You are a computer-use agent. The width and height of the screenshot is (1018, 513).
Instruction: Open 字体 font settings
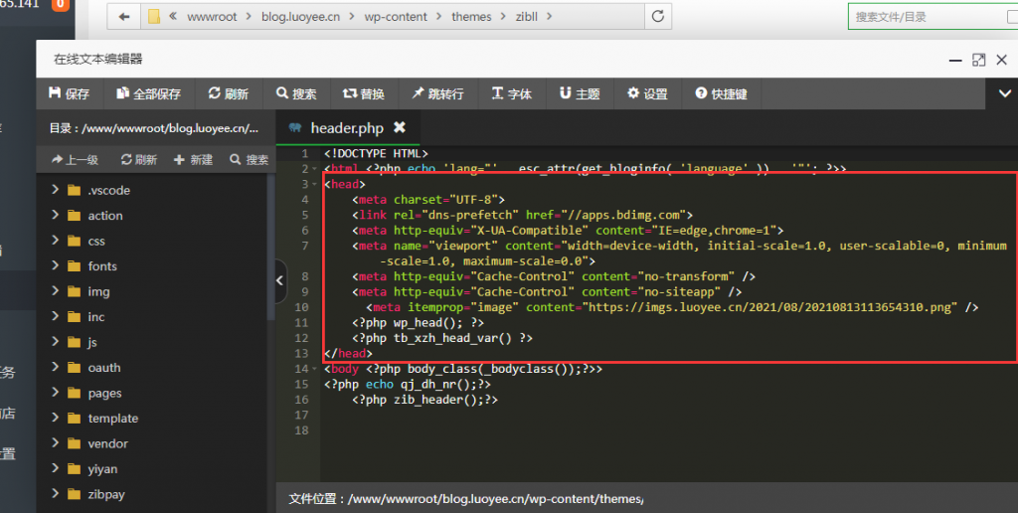[x=512, y=93]
